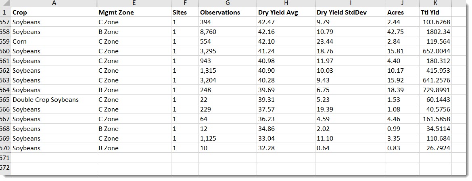Click the Crop header cell

[20, 13]
